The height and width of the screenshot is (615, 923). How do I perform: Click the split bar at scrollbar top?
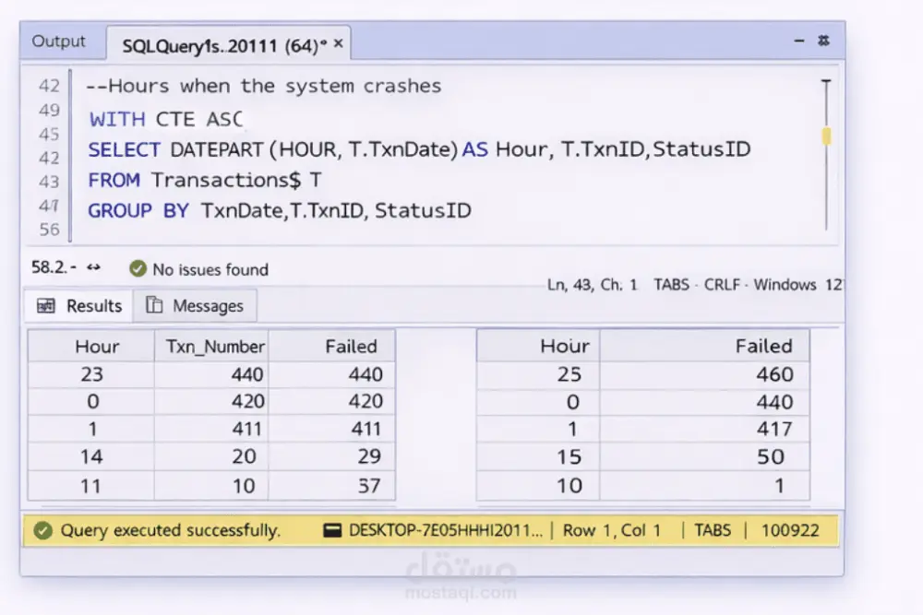coord(826,82)
